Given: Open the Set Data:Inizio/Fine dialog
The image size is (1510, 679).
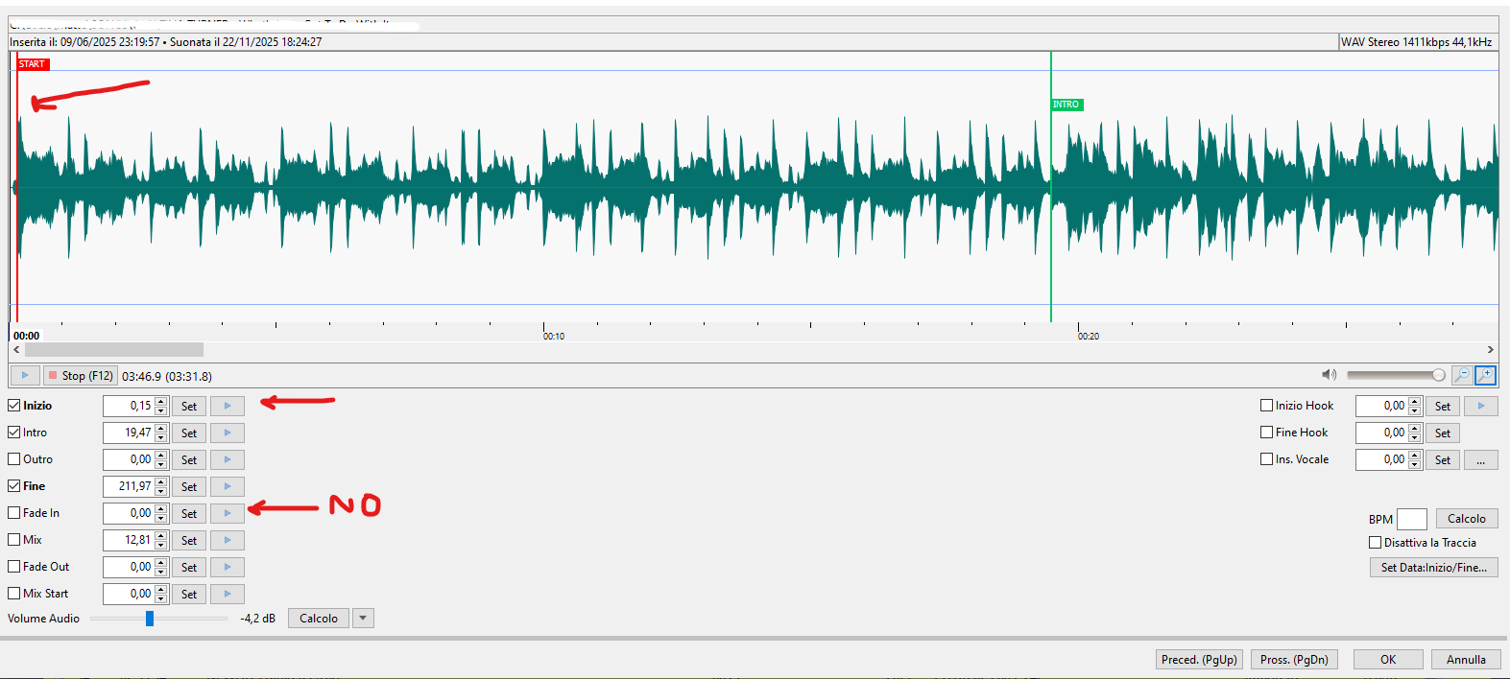Looking at the screenshot, I should [1433, 568].
